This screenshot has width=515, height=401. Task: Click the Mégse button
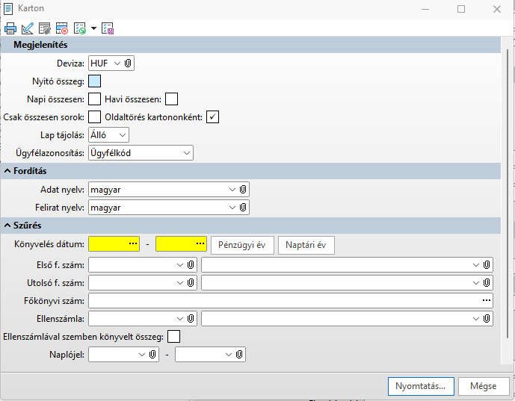point(483,386)
